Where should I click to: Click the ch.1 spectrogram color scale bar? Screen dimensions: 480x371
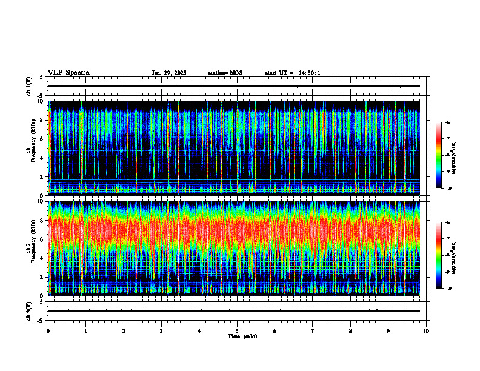click(439, 155)
